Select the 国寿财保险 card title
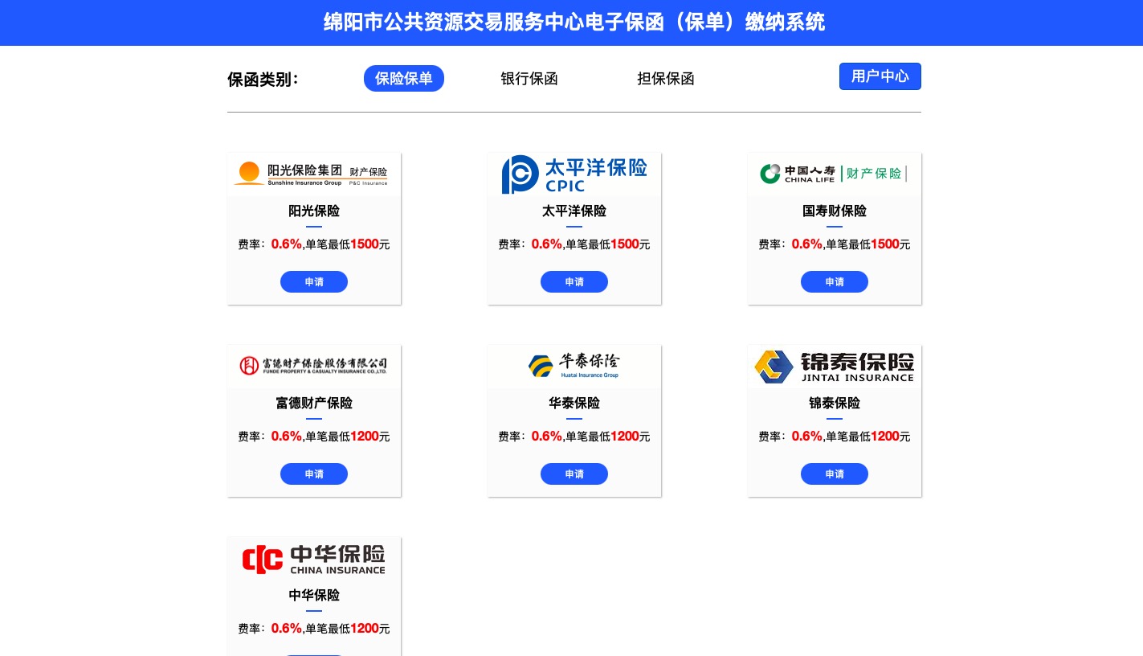1143x656 pixels. pos(835,211)
